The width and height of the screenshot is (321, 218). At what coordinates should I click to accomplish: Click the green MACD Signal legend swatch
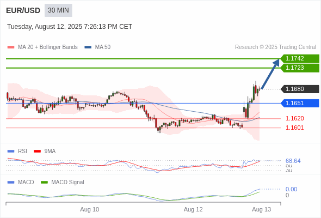point(44,183)
